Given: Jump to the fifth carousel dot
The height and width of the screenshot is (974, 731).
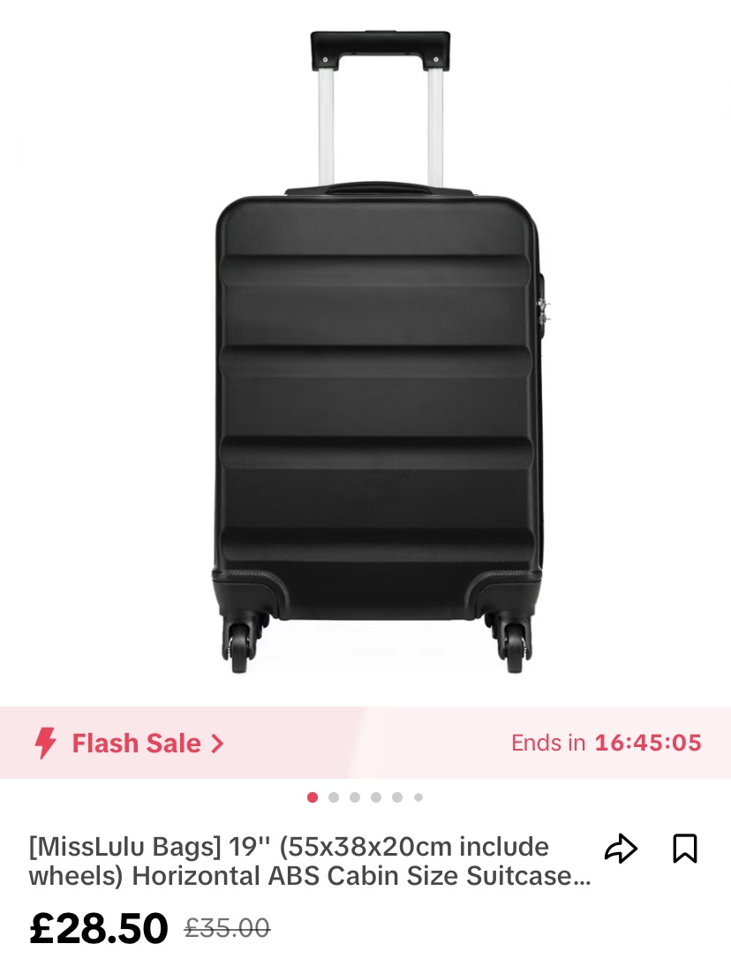Looking at the screenshot, I should [x=397, y=797].
